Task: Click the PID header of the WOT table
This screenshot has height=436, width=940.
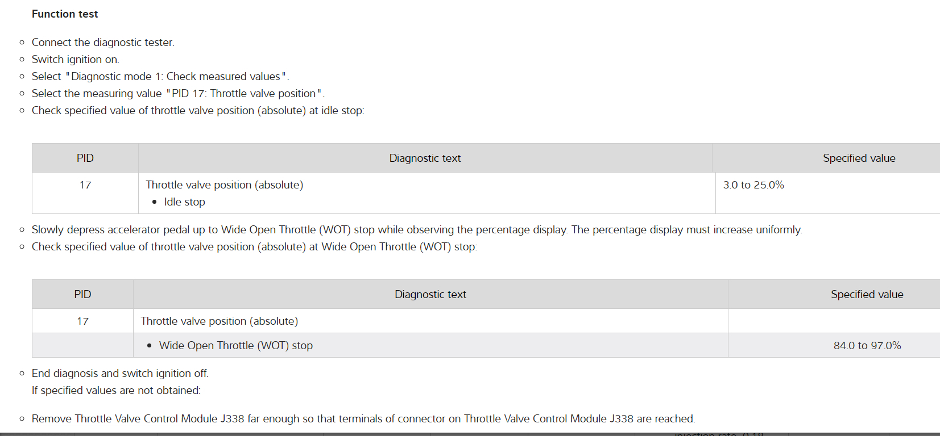Action: (x=82, y=295)
